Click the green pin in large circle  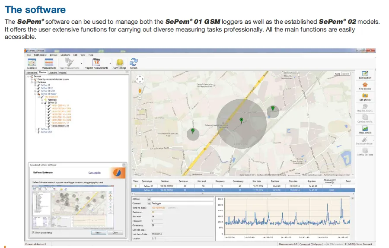[241, 121]
